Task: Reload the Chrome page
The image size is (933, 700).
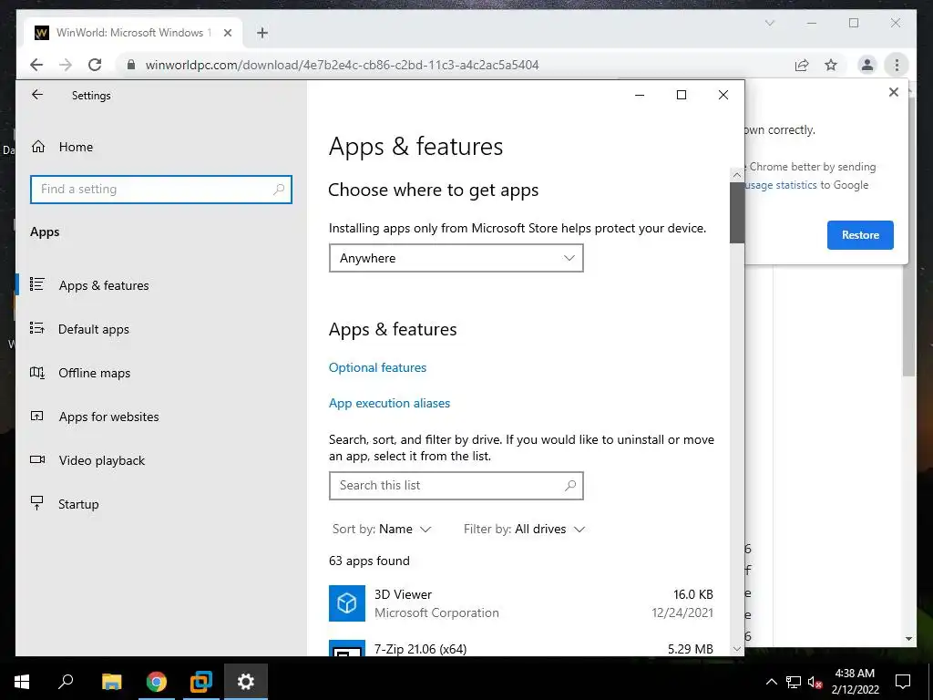Action: coord(95,65)
